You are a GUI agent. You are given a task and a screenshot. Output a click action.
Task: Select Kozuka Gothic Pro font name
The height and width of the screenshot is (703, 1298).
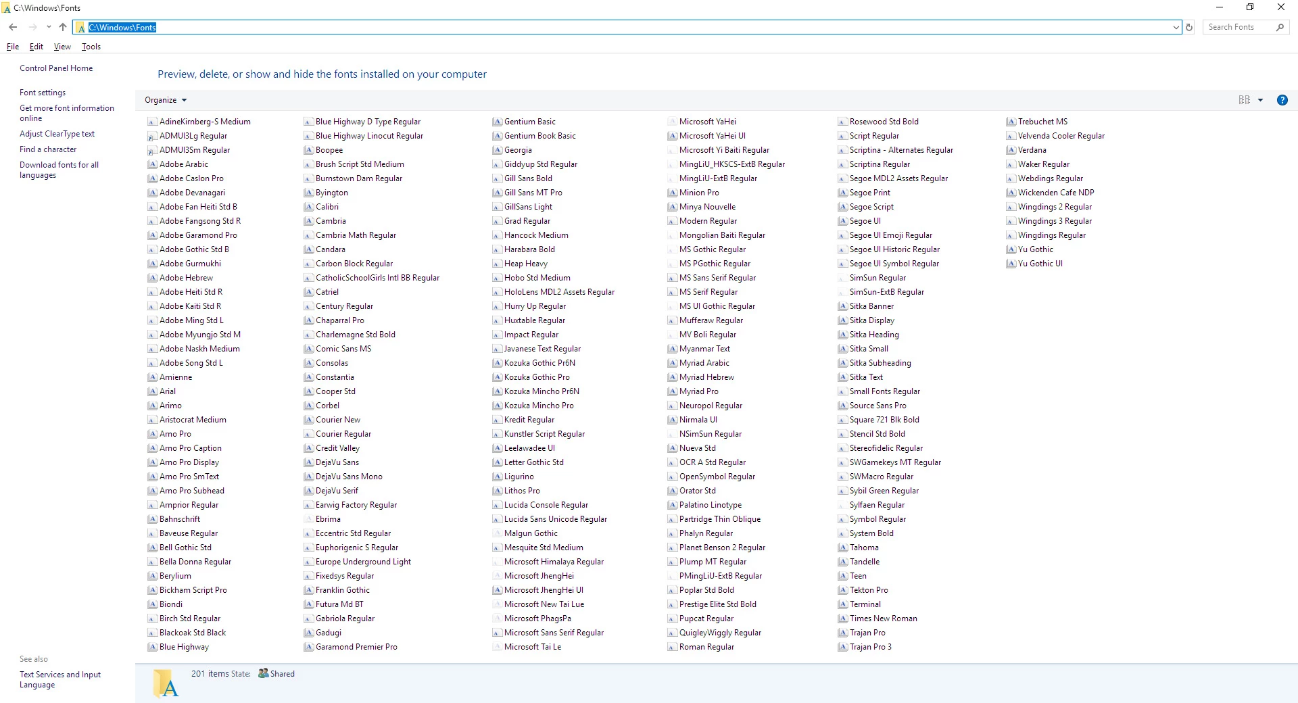(537, 377)
